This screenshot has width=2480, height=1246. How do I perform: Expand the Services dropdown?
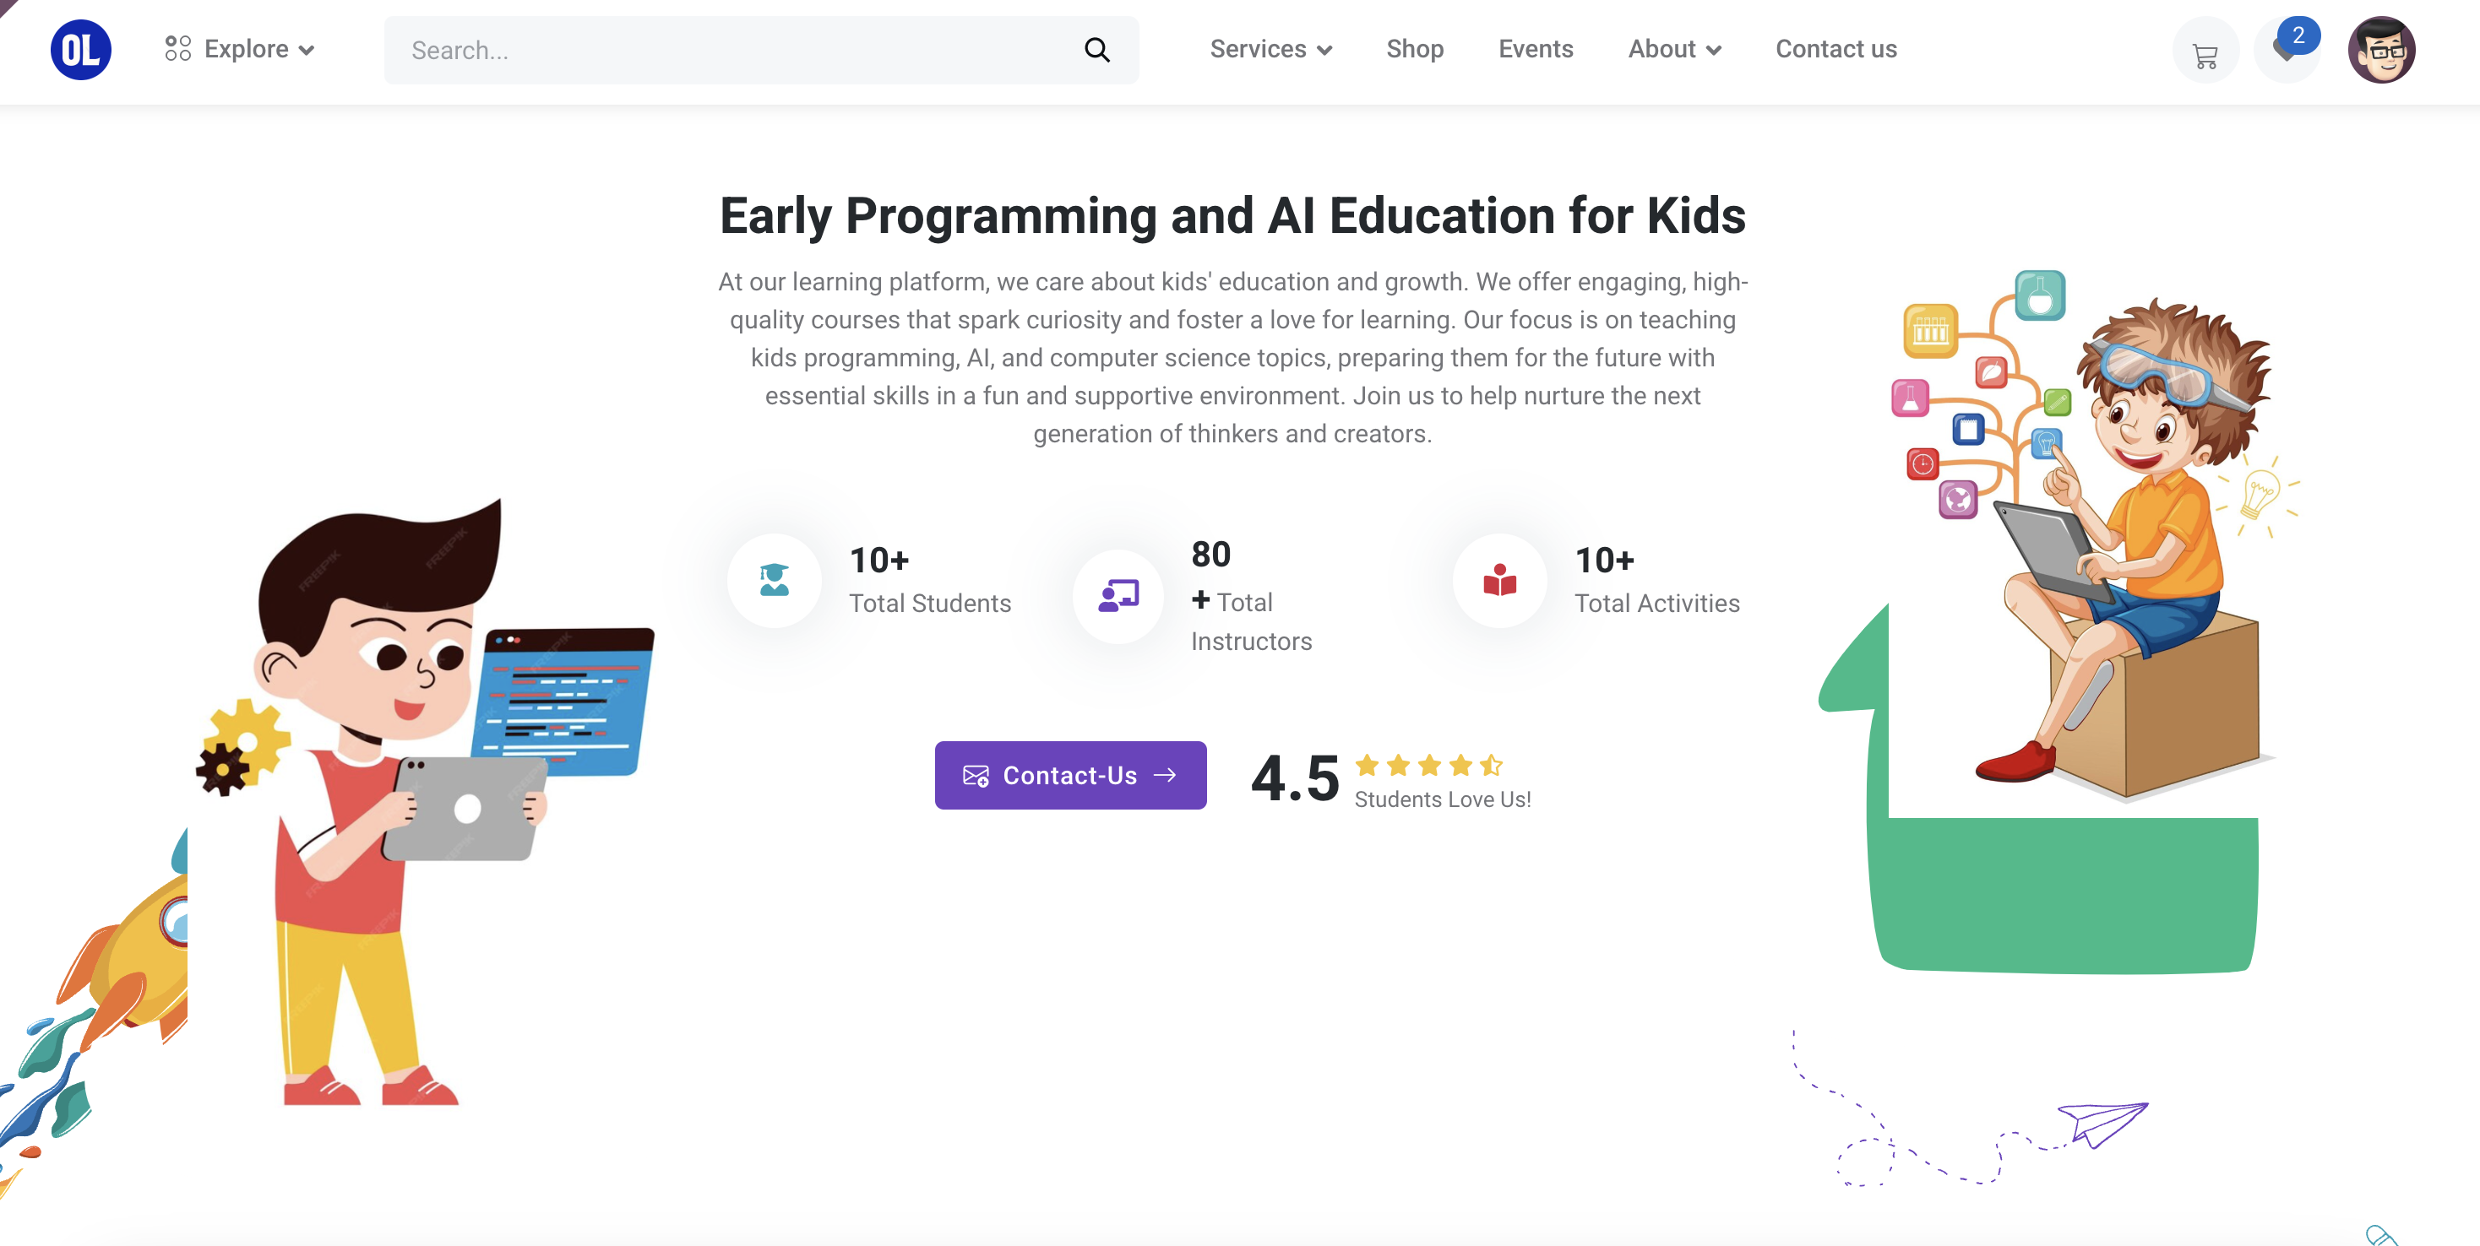tap(1270, 49)
